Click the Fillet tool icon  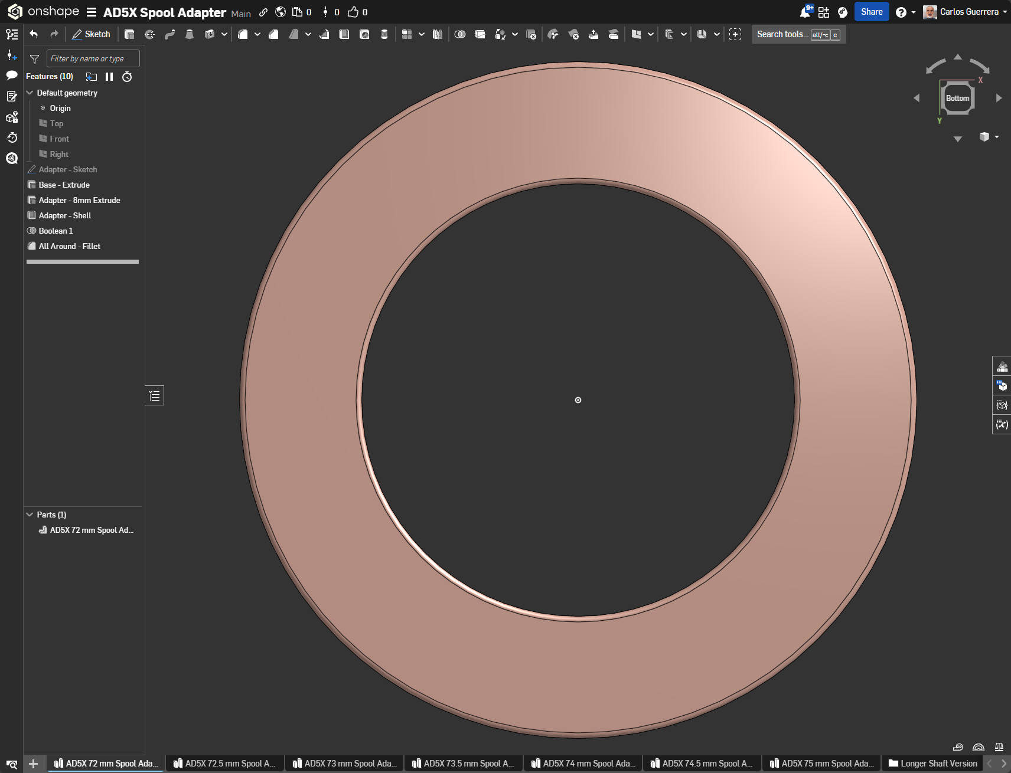coord(243,34)
